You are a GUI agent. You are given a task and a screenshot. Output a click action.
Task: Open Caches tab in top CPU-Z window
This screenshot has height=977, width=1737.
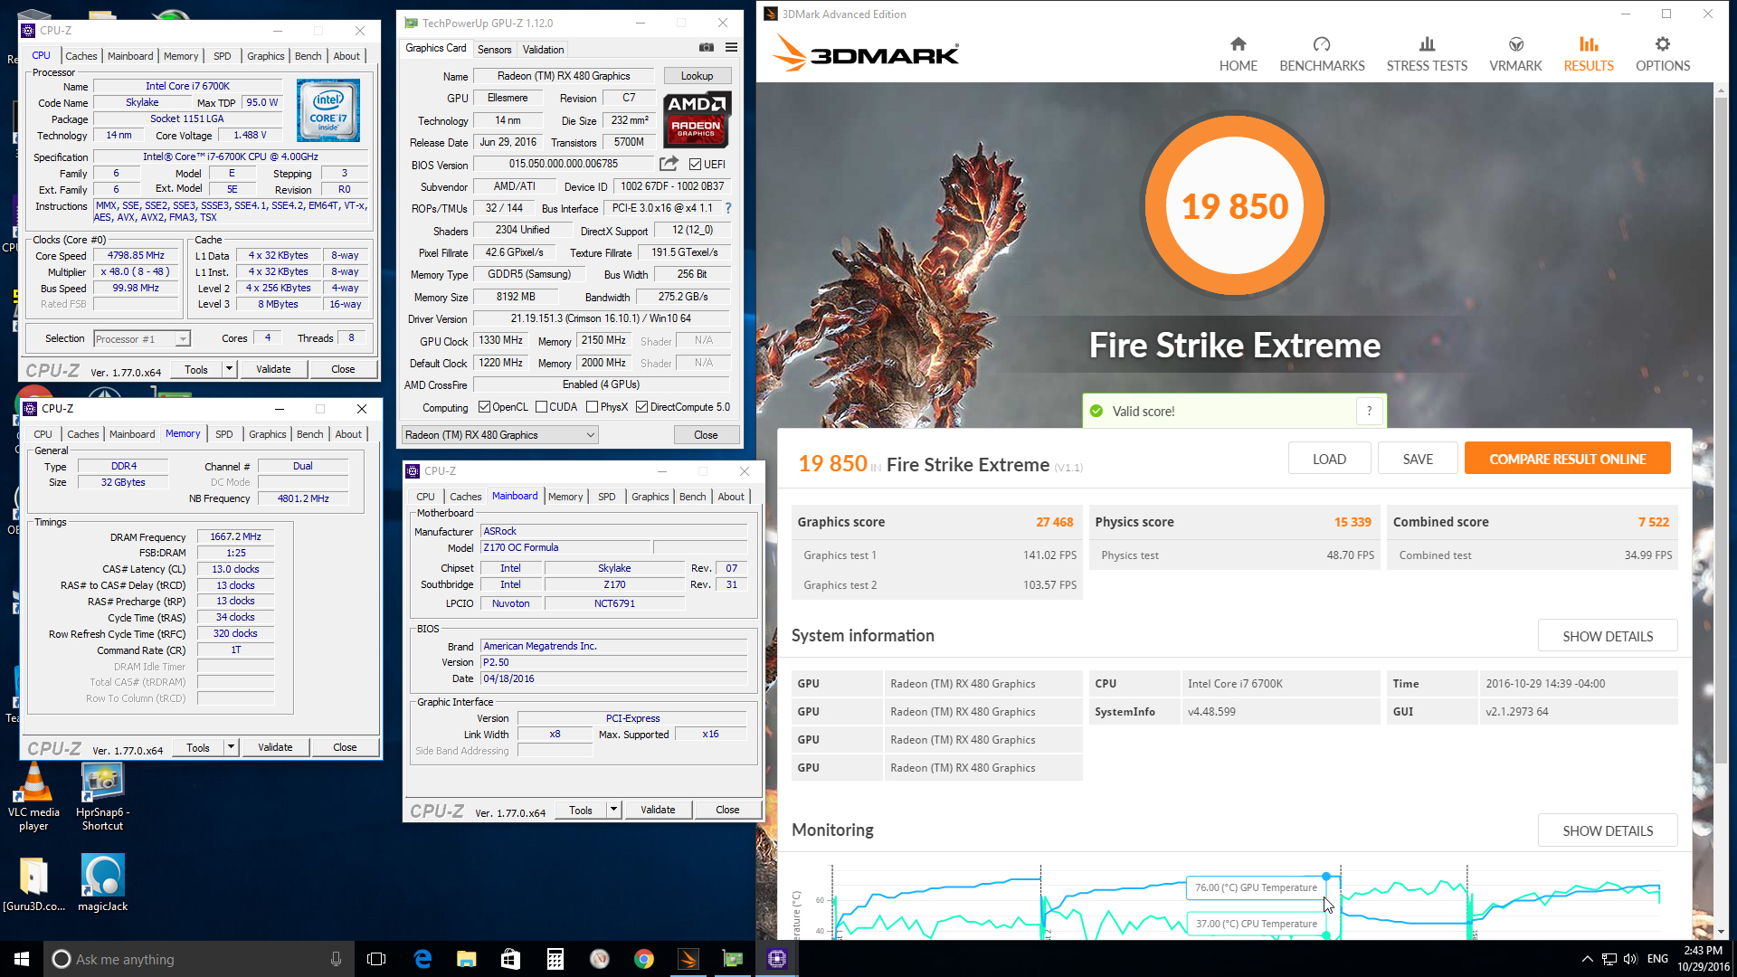[81, 56]
